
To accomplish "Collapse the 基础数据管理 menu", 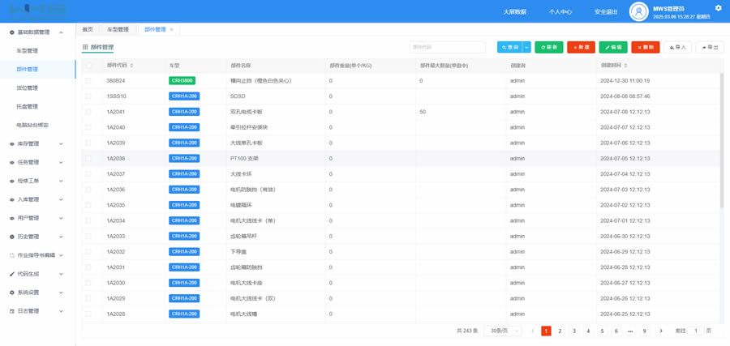I will coord(61,32).
